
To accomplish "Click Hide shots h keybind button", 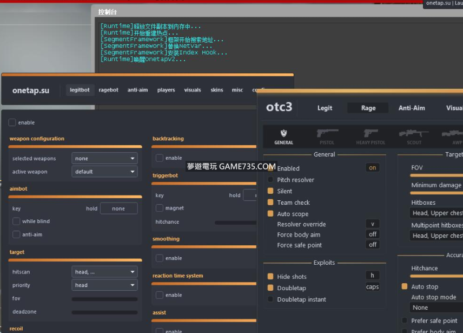I will (372, 275).
